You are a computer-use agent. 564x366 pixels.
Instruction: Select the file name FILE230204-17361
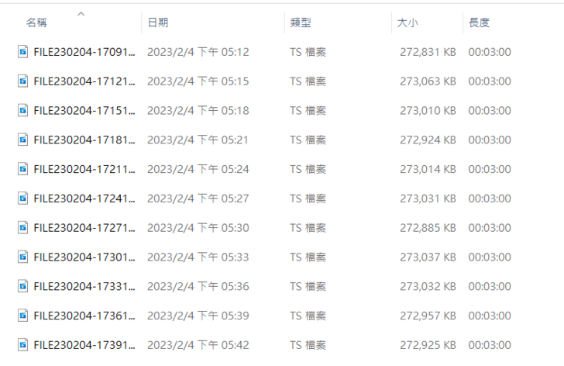click(x=84, y=316)
